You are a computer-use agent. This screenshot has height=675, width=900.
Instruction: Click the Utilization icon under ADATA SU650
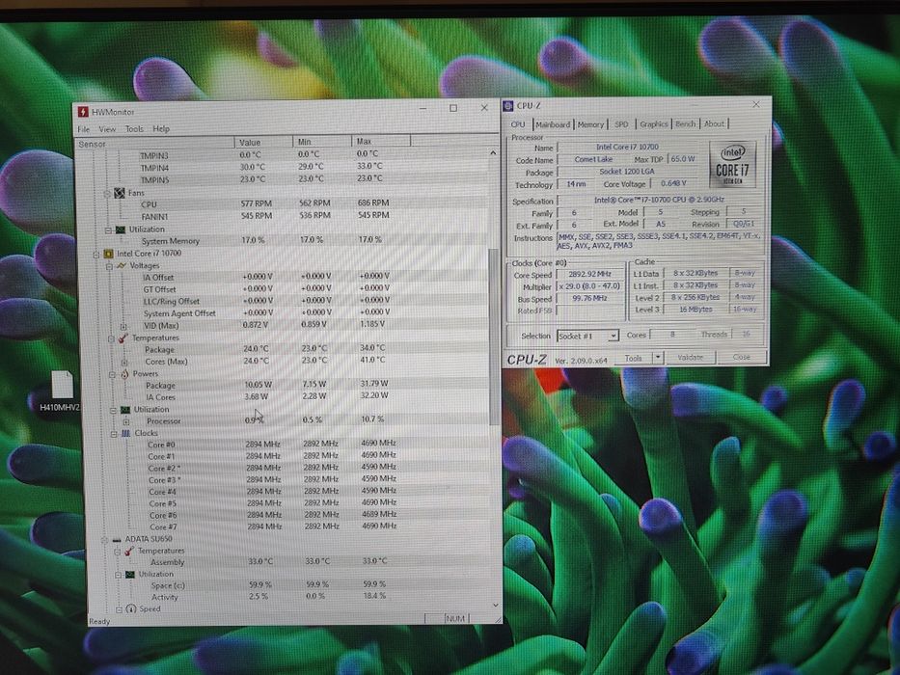(130, 575)
